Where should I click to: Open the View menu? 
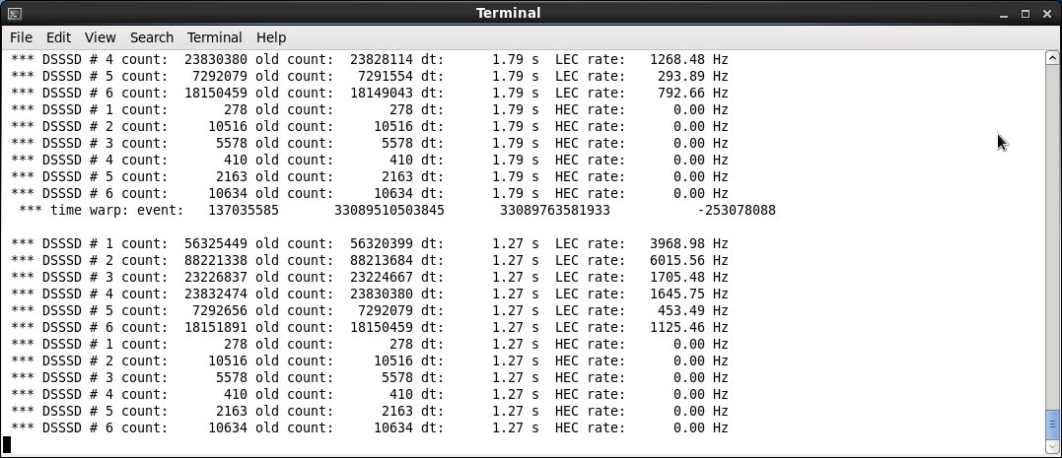click(100, 37)
